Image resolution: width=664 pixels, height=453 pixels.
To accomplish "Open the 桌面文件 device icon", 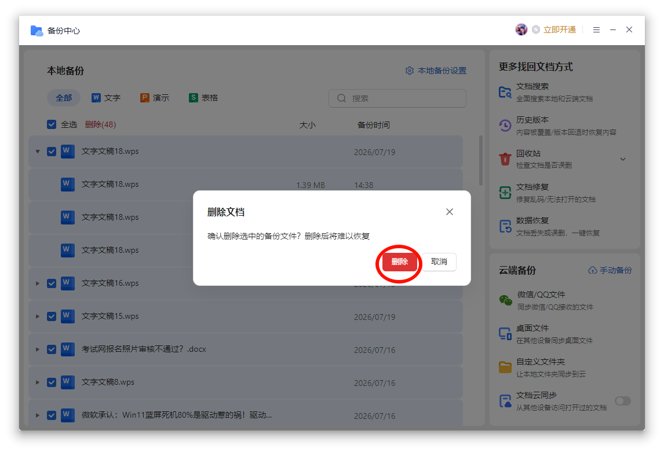I will (505, 334).
